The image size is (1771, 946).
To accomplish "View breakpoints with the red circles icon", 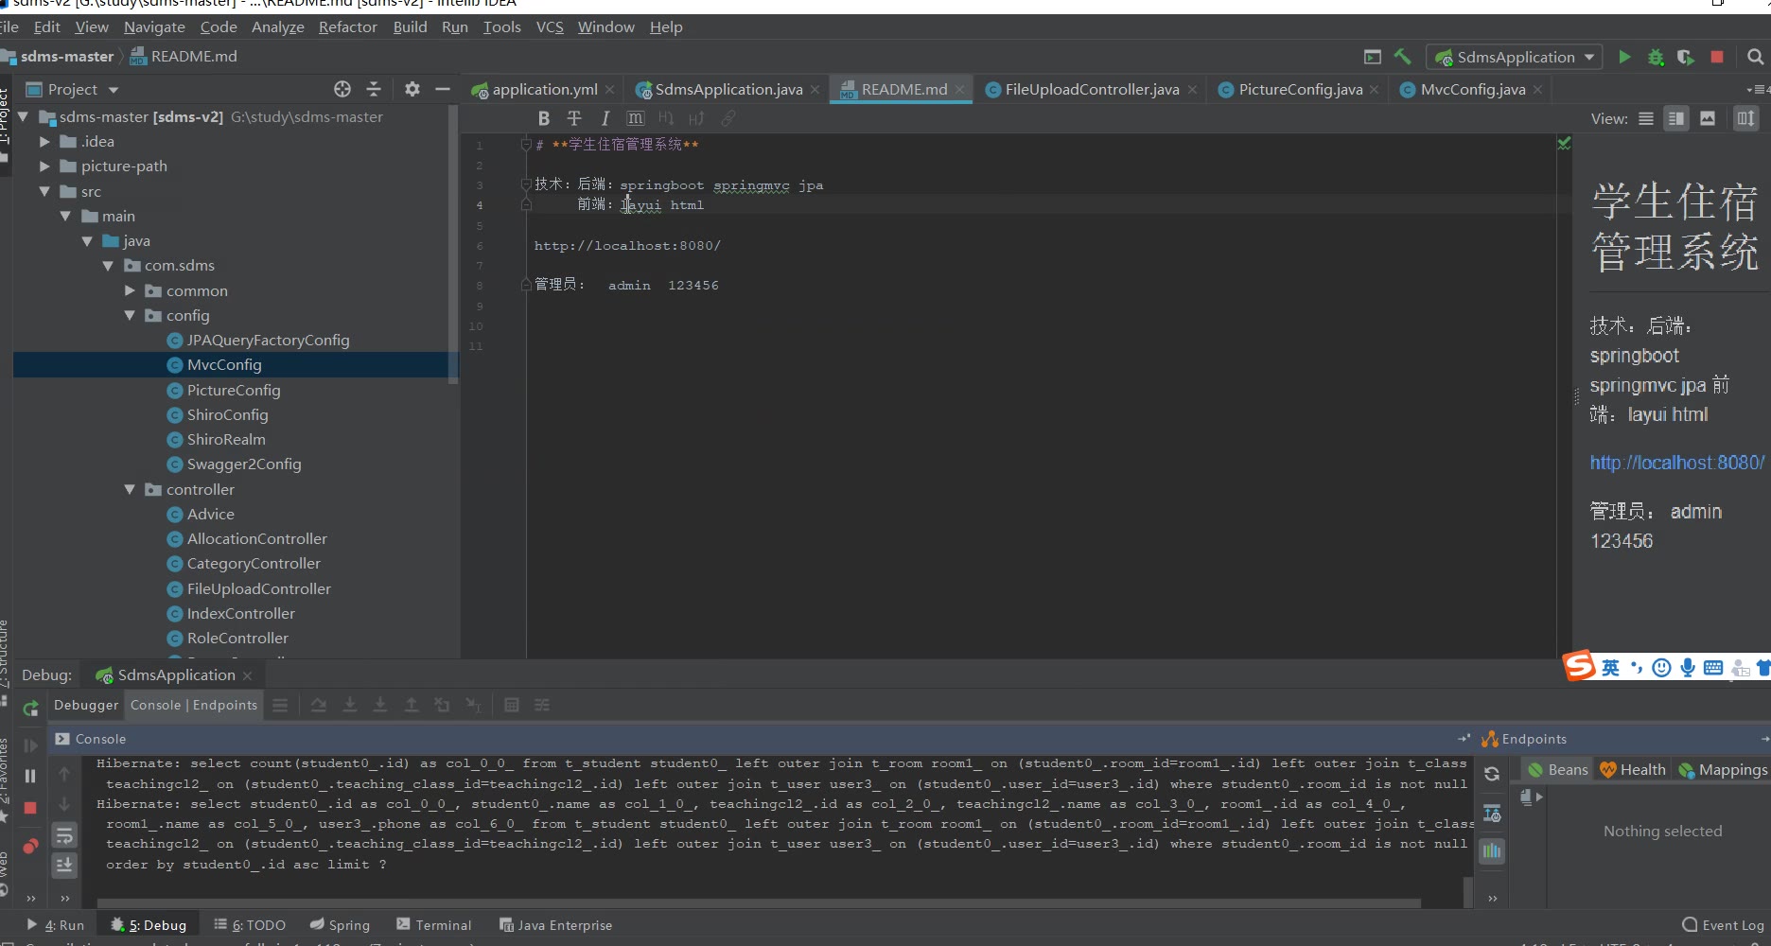I will click(x=30, y=845).
